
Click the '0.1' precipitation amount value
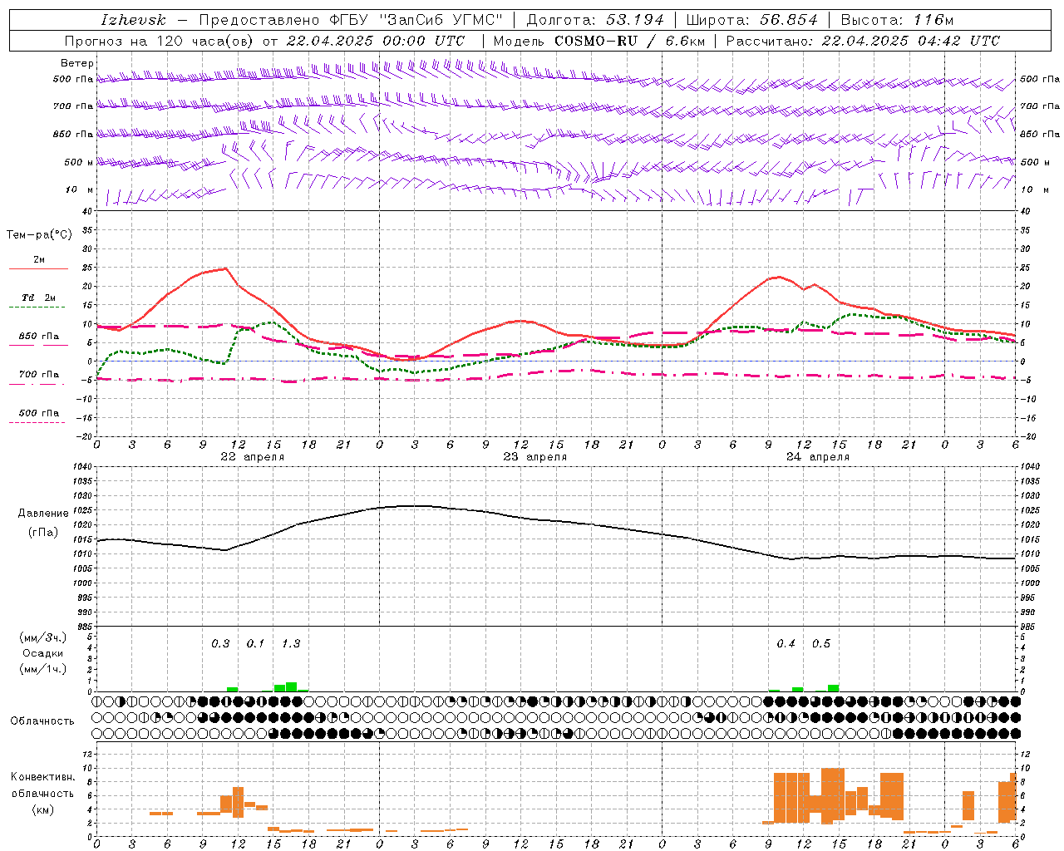click(255, 644)
